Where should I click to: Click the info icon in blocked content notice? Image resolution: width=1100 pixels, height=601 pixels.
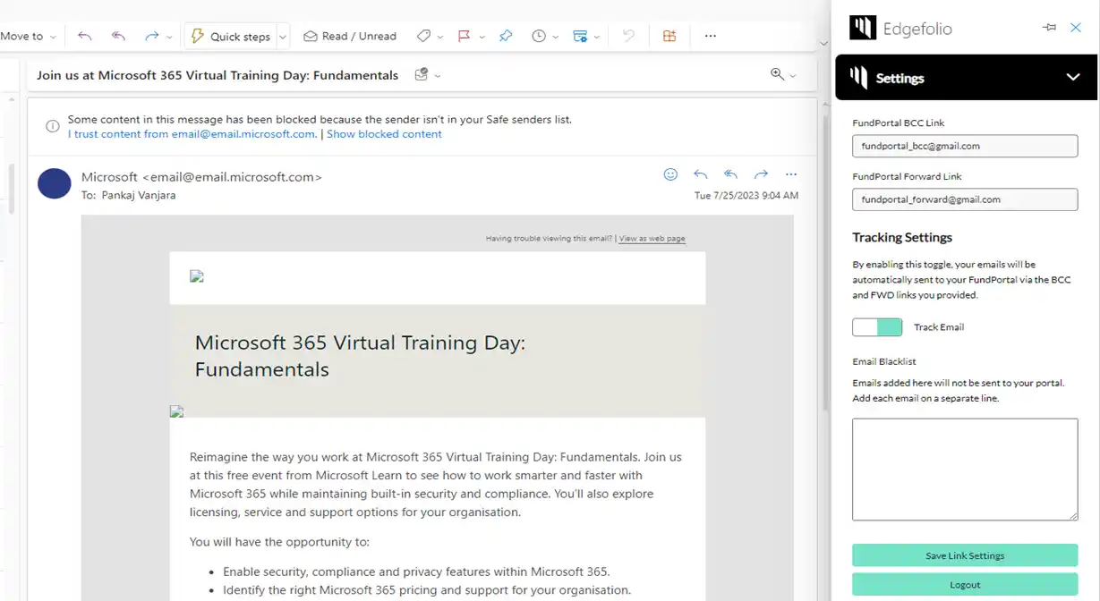(x=53, y=126)
